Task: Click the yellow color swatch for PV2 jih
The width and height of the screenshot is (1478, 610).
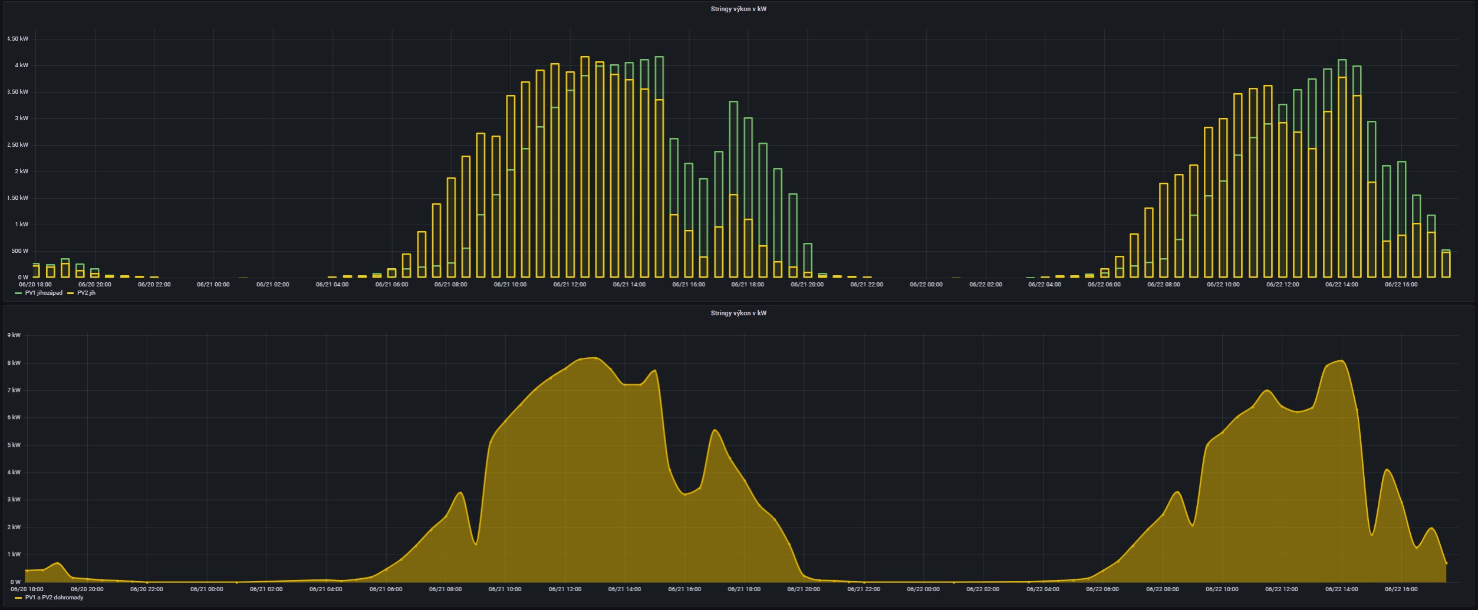Action: tap(71, 293)
